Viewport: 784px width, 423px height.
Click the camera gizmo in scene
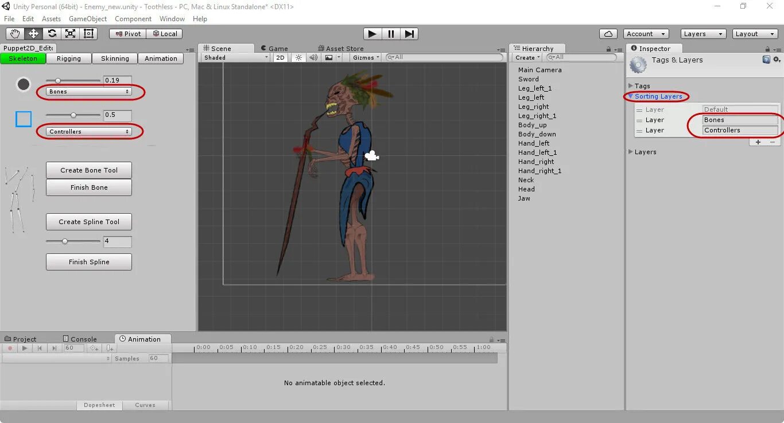pos(372,155)
